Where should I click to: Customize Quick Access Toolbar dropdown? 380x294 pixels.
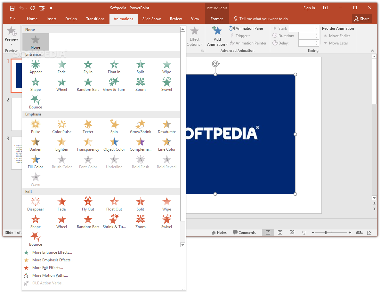(x=51, y=8)
